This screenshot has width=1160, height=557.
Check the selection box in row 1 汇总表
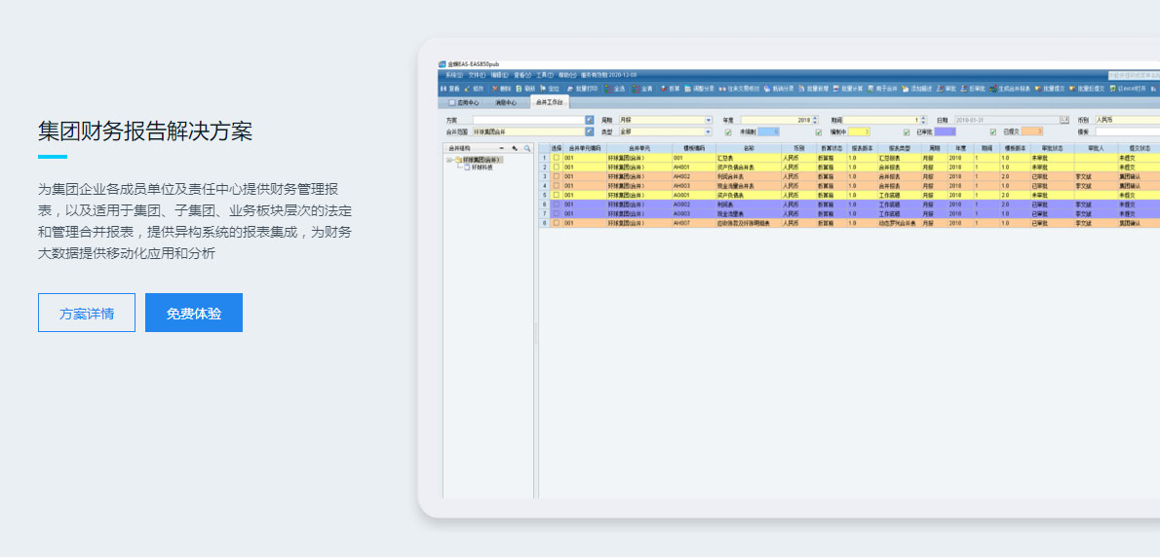click(x=557, y=158)
